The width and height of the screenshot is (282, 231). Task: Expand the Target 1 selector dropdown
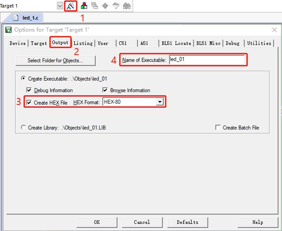(x=60, y=6)
